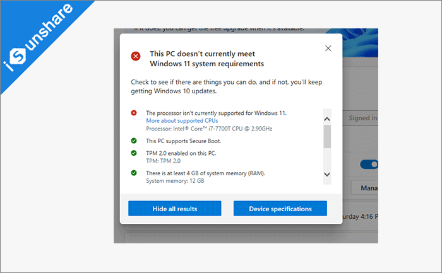Close the Windows 11 requirements dialog
442x273 pixels.
coord(328,48)
